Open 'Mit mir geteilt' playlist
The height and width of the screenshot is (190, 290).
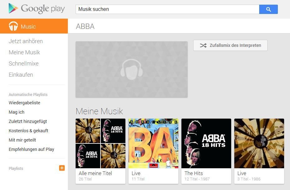pos(22,140)
